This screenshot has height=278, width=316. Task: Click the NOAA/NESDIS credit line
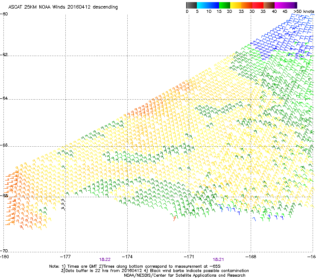point(184,275)
